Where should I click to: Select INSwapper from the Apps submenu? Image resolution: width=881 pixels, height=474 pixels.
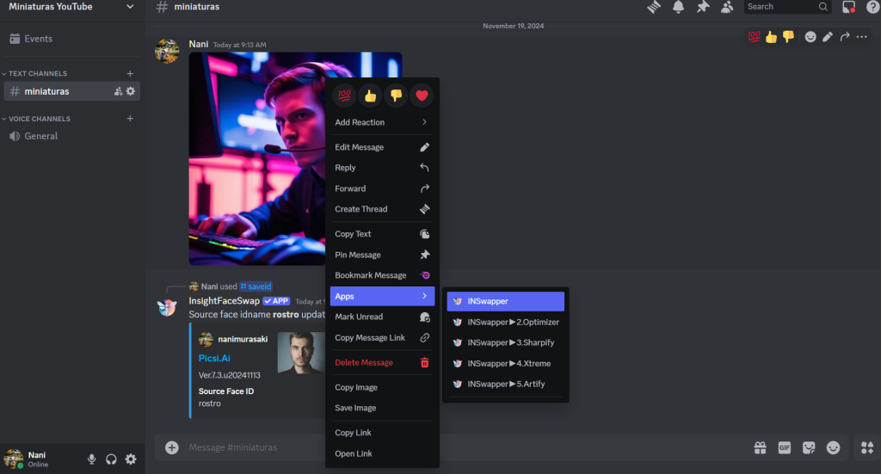click(505, 301)
